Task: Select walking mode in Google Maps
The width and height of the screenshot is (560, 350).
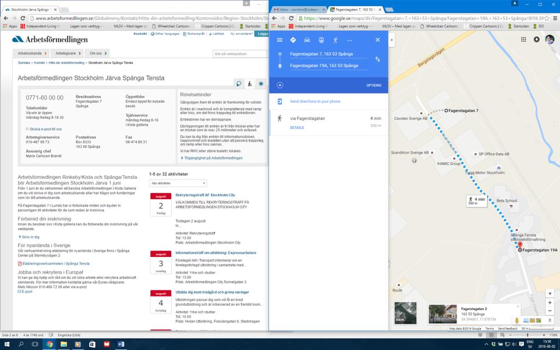Action: pyautogui.click(x=335, y=40)
